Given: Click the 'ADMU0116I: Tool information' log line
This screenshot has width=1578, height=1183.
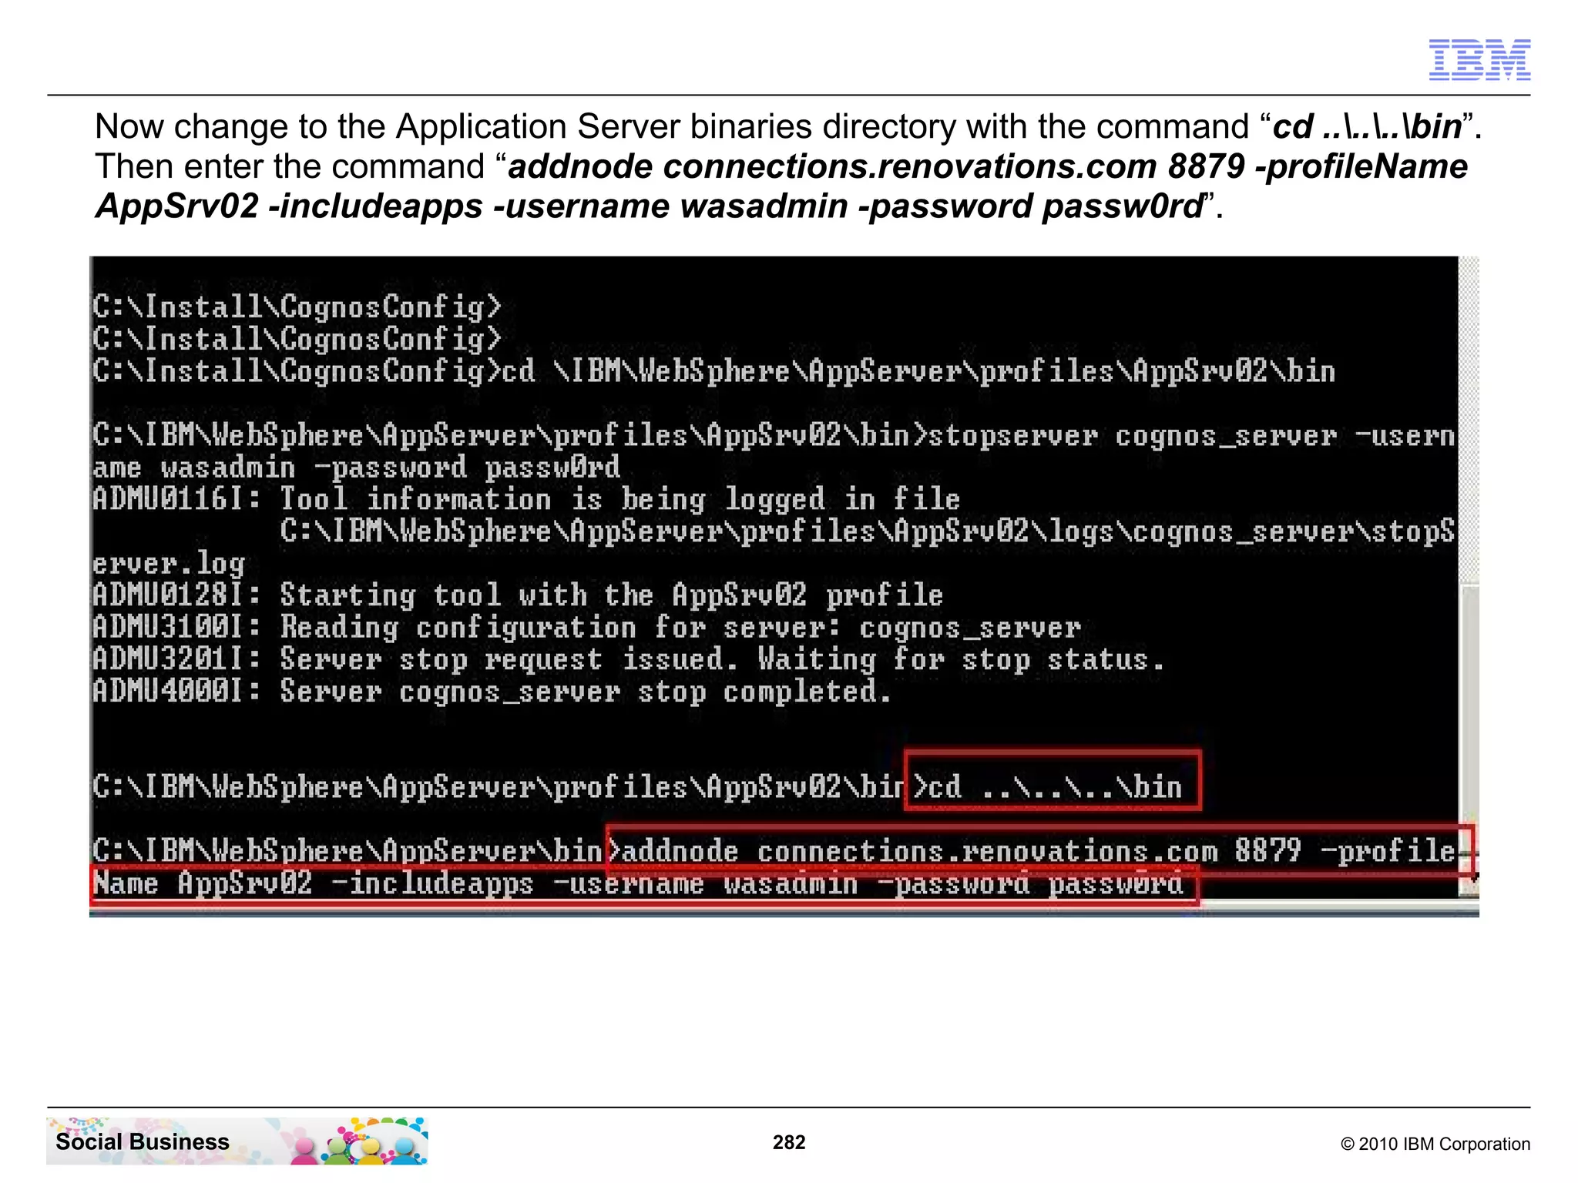Looking at the screenshot, I should click(x=526, y=499).
